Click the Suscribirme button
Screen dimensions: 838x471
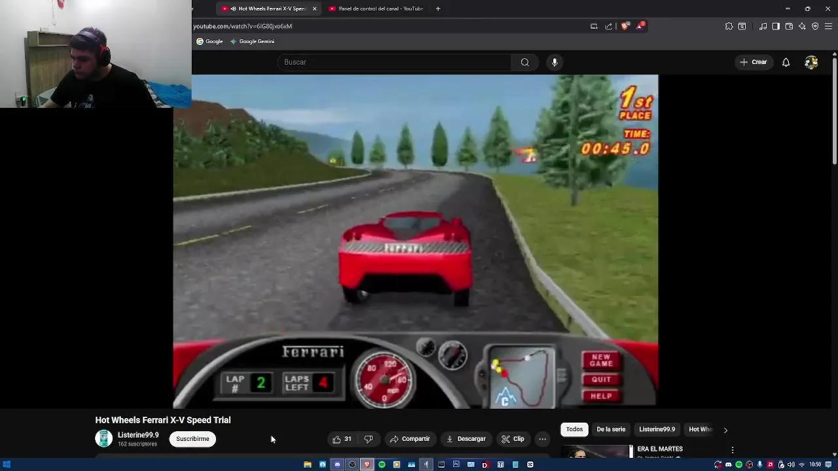(192, 439)
